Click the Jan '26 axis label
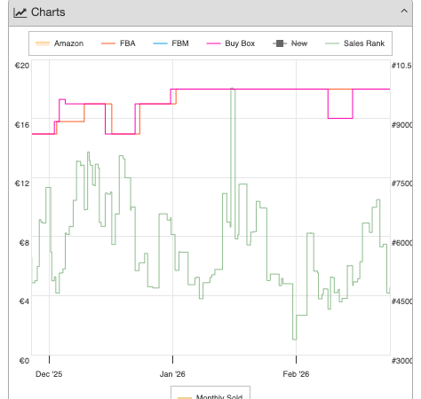 pos(172,374)
